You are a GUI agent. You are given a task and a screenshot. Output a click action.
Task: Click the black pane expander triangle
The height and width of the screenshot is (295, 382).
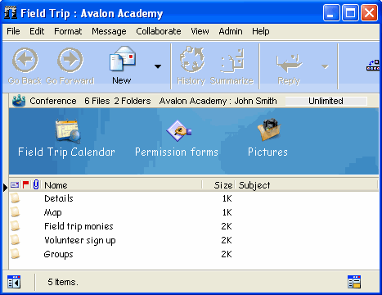coord(5,188)
